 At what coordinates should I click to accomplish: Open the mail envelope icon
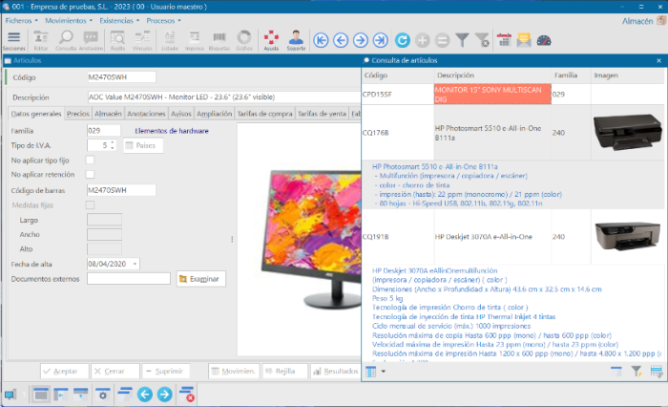point(524,40)
